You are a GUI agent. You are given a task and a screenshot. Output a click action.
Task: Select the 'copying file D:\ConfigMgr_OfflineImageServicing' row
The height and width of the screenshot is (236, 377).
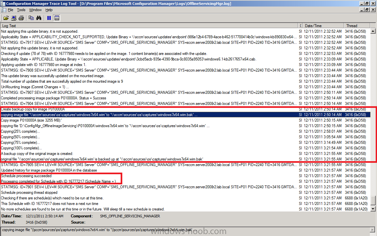[185, 126]
